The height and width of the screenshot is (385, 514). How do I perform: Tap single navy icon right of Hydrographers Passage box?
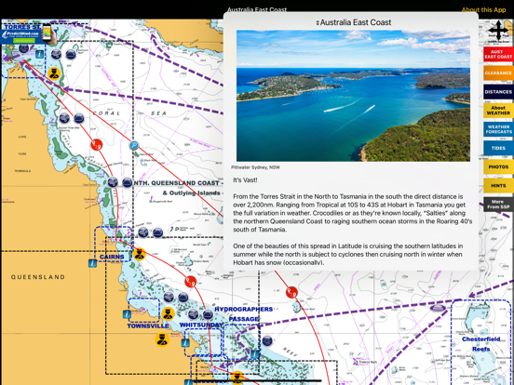pos(267,340)
